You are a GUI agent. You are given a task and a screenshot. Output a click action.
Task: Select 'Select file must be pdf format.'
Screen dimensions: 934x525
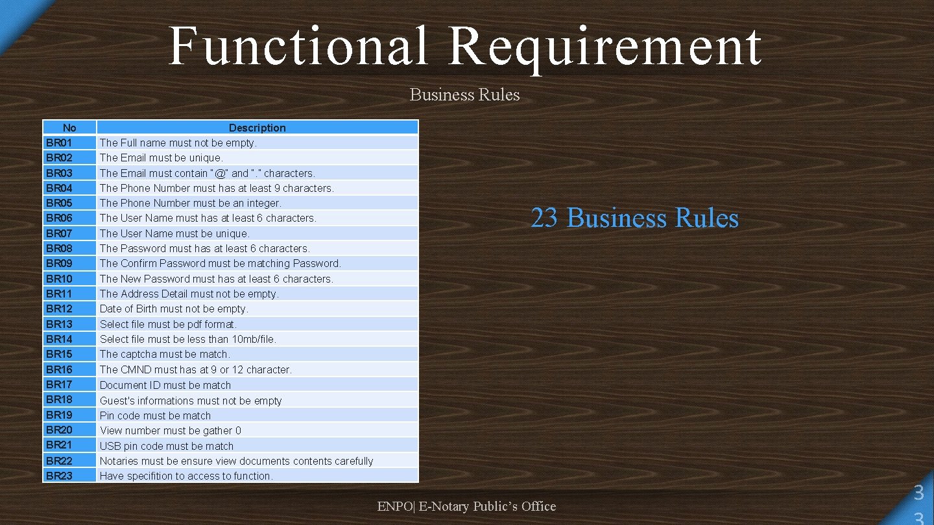point(257,324)
